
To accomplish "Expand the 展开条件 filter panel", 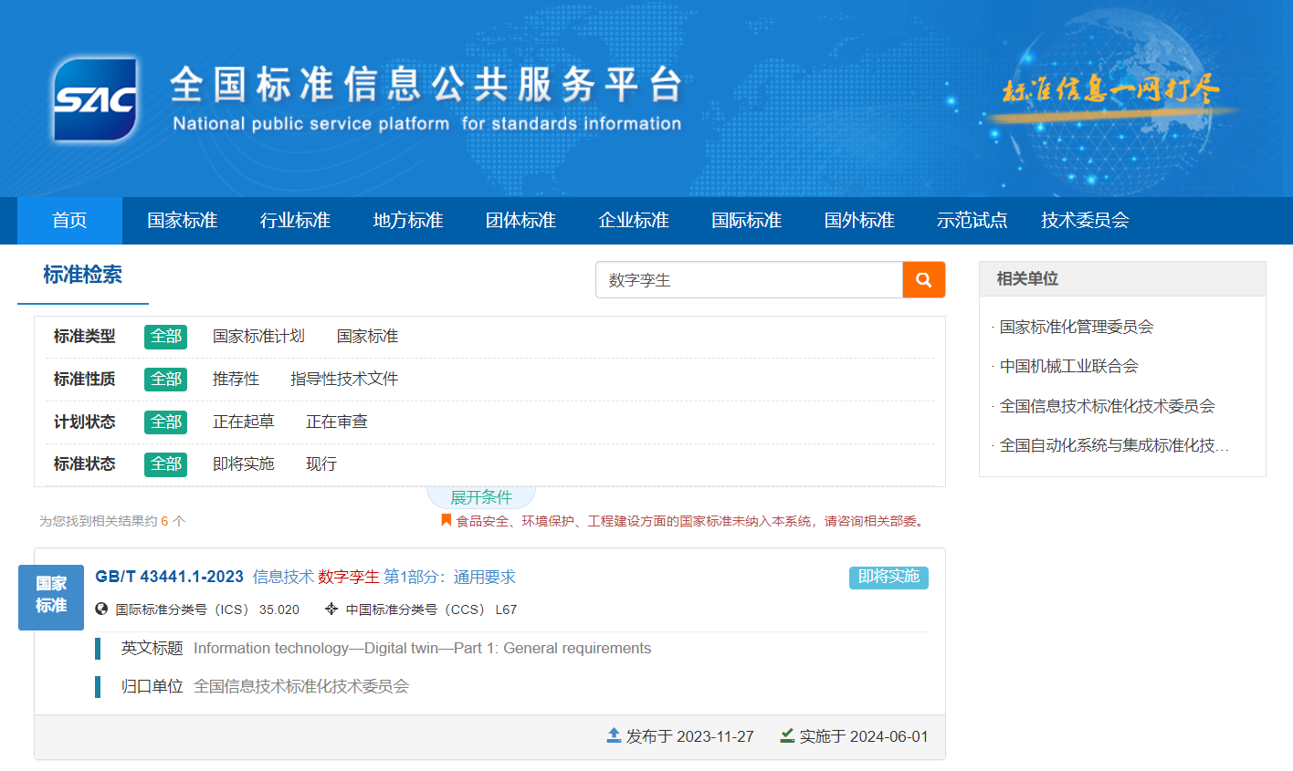I will 481,495.
